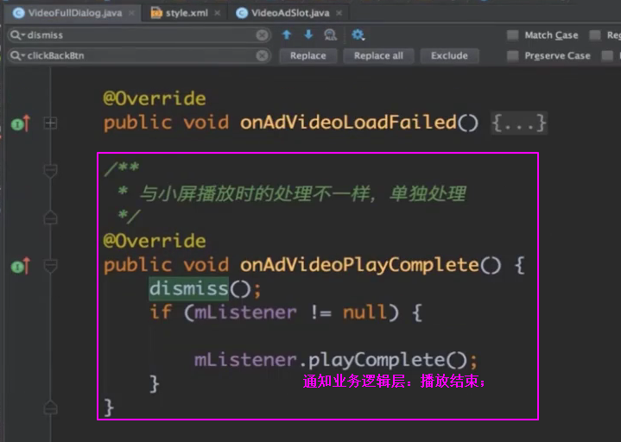Click implements gutter icon beside onAdVideoLoadFailed

[21, 123]
